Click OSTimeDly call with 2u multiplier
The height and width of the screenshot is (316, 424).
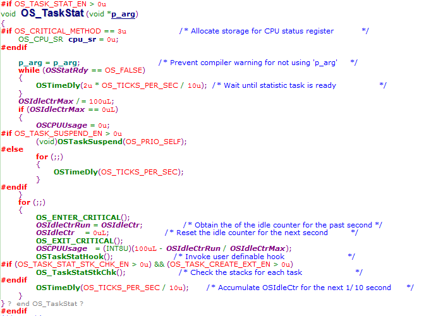(x=121, y=85)
